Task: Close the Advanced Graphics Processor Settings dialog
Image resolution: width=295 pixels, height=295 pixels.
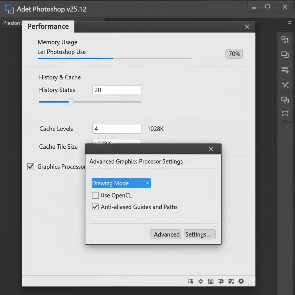Action: (211, 149)
